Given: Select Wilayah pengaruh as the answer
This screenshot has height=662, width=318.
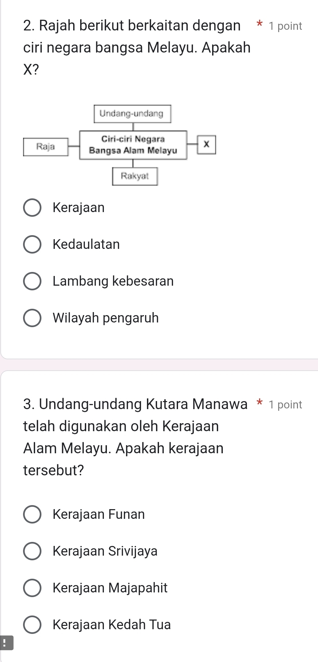Looking at the screenshot, I should point(32,318).
